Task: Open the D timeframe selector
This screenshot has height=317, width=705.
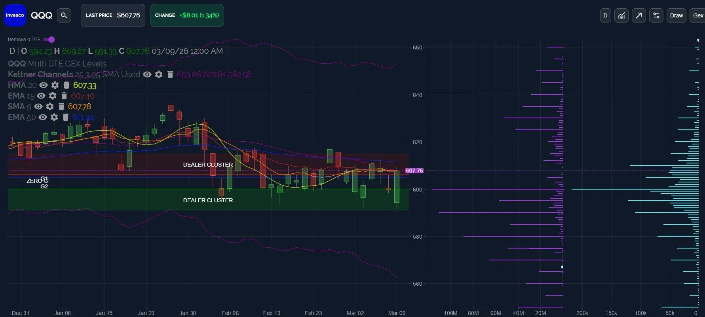Action: [x=605, y=15]
